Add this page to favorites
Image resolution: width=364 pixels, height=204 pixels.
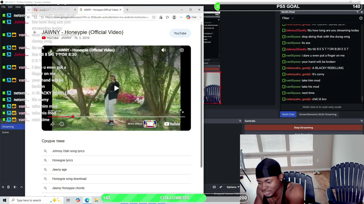coord(154,17)
